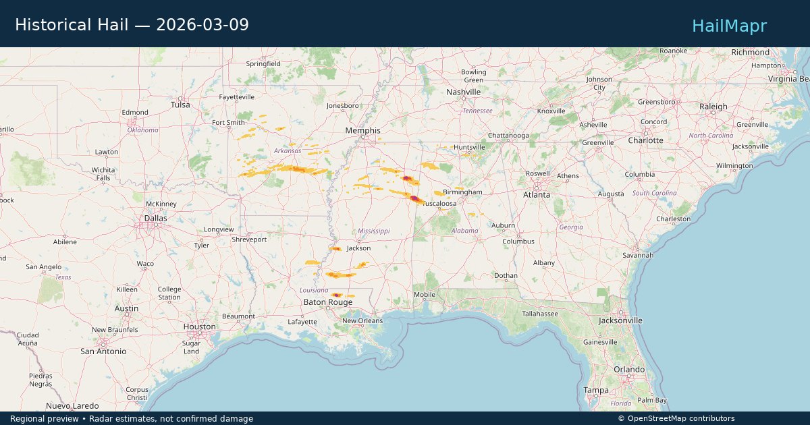This screenshot has height=425, width=810.
Task: Click the San Antonio city label
Action: (x=103, y=351)
